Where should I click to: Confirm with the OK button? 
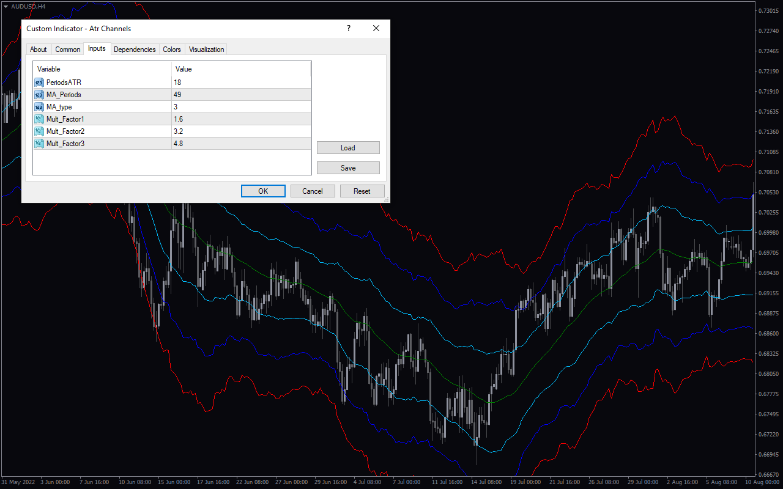[x=263, y=191]
